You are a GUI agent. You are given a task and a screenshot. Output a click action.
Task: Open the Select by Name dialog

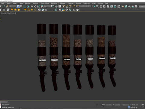[x=21, y=6]
